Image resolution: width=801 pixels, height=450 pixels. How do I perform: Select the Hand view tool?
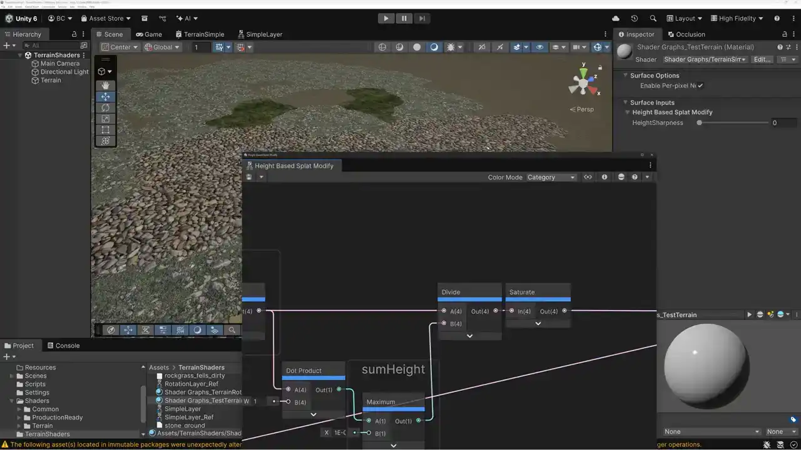105,85
